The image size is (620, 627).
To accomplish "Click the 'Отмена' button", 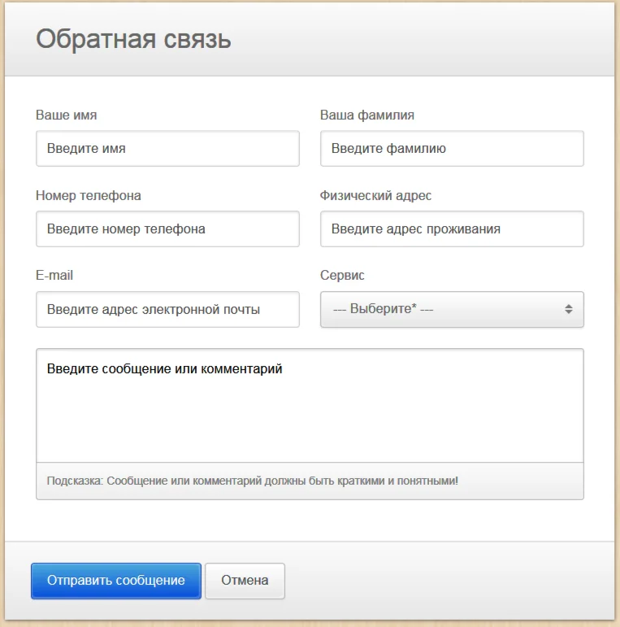I will [245, 581].
